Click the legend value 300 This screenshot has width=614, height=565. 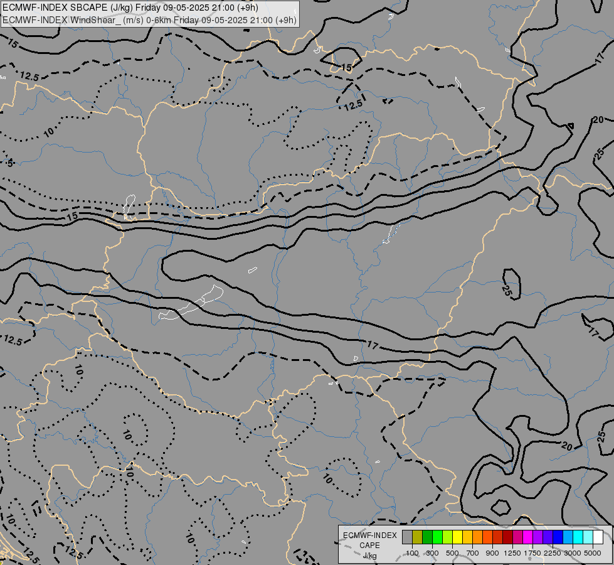pos(432,553)
